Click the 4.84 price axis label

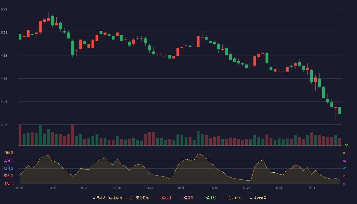click(4, 56)
